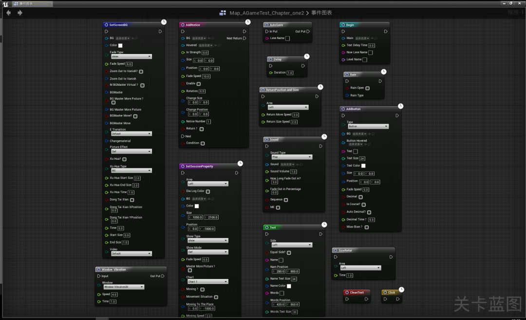Click the execution output pin of Begin node
The height and width of the screenshot is (320, 526).
pyautogui.click(x=386, y=31)
